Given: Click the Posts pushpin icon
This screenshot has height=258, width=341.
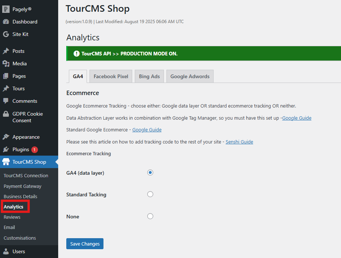Looking at the screenshot, I should (x=6, y=51).
